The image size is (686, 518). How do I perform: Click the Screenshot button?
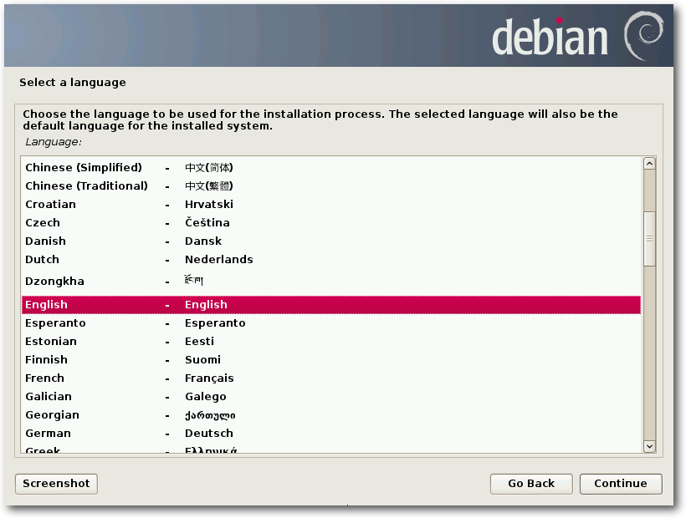[x=56, y=484]
